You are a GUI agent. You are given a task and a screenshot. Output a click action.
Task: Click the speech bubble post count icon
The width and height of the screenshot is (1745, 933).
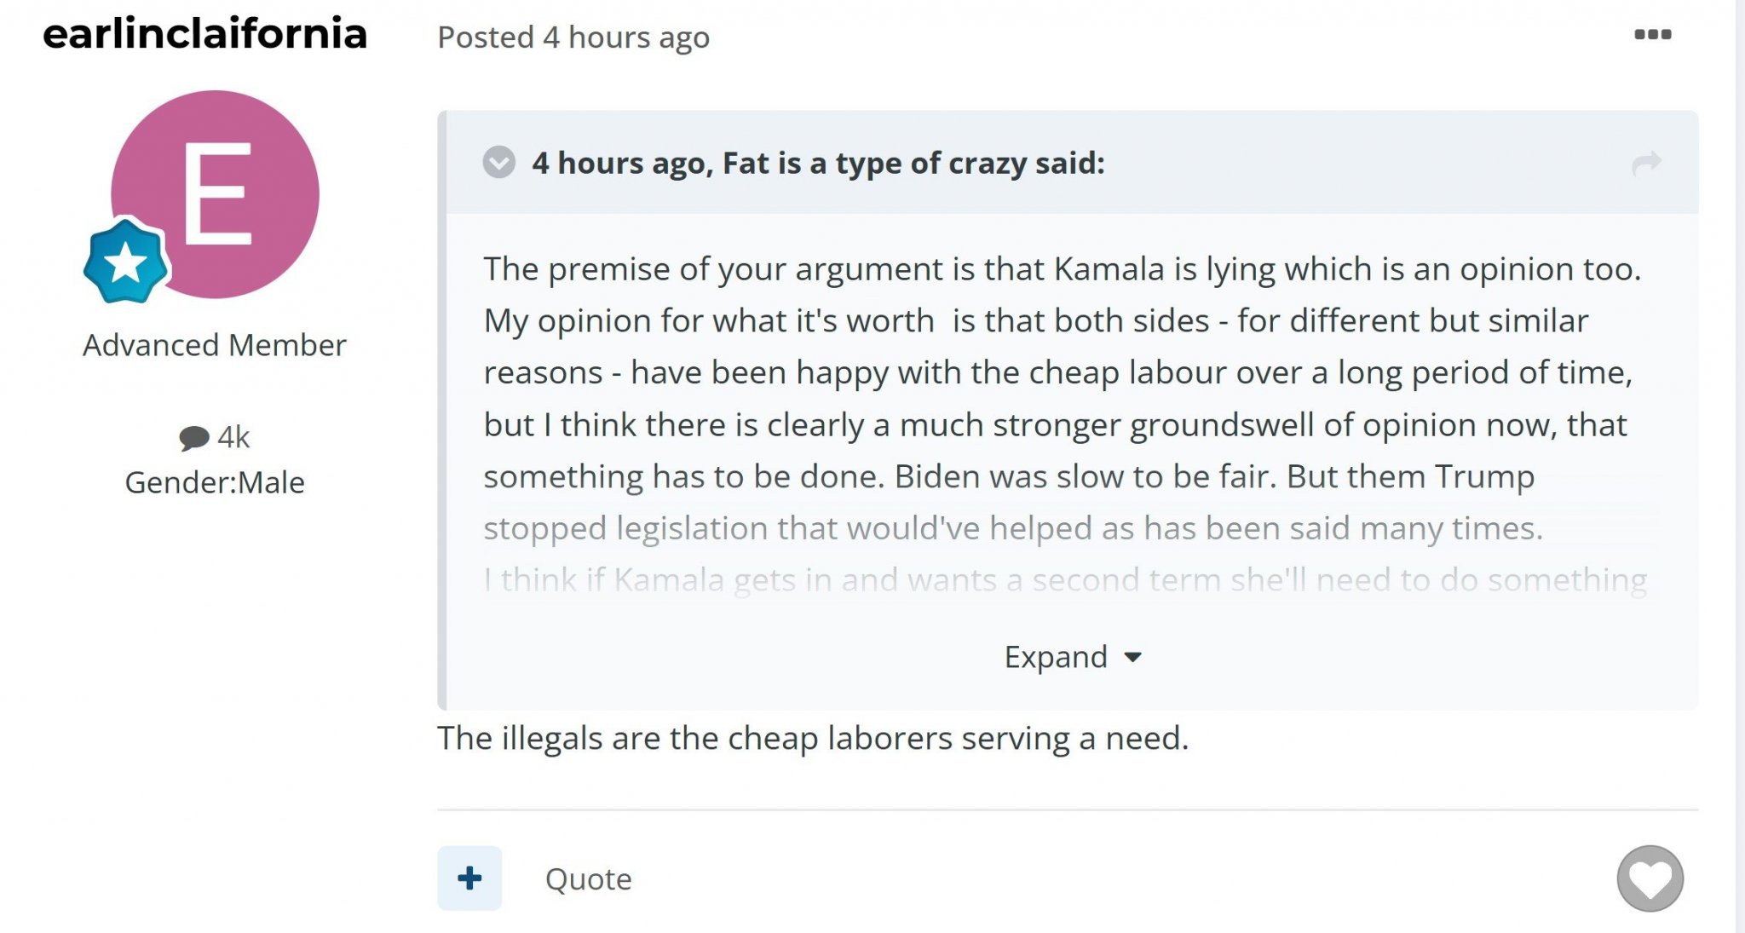tap(193, 438)
